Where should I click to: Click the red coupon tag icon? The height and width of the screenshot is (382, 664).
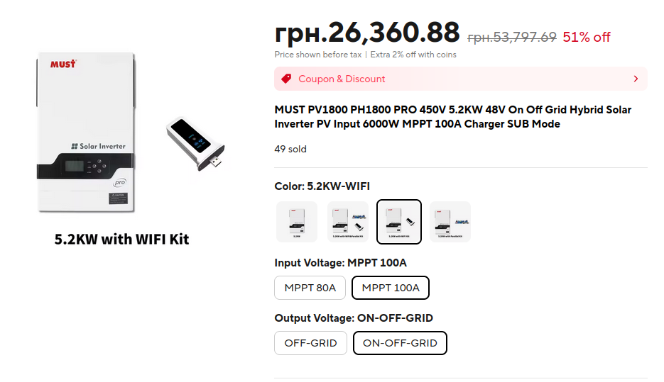pos(286,79)
